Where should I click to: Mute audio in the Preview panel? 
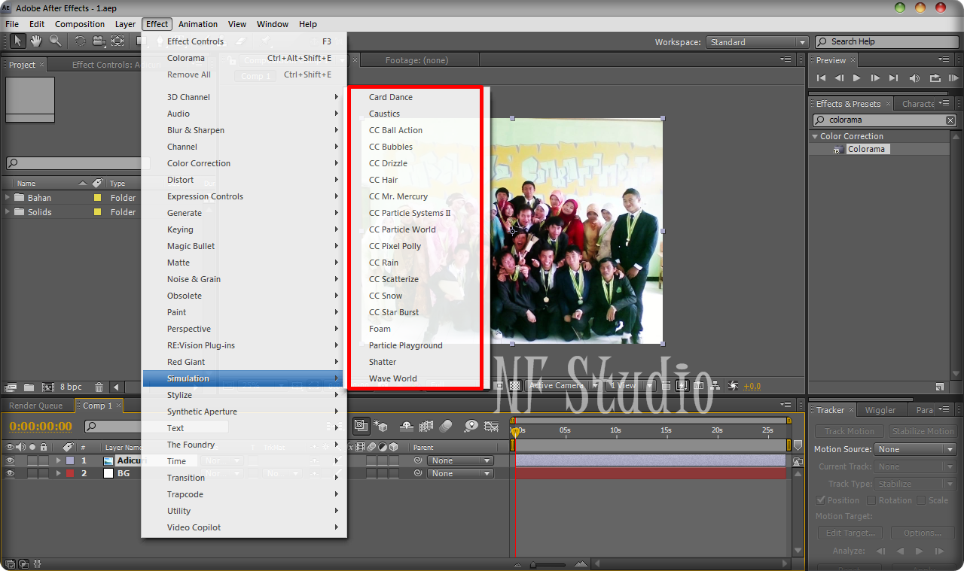tap(914, 77)
